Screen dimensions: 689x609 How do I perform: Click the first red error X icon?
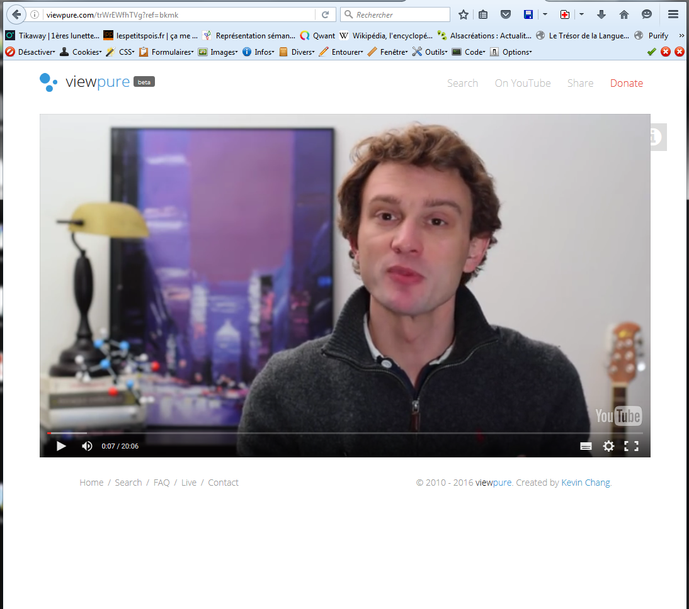(x=666, y=52)
